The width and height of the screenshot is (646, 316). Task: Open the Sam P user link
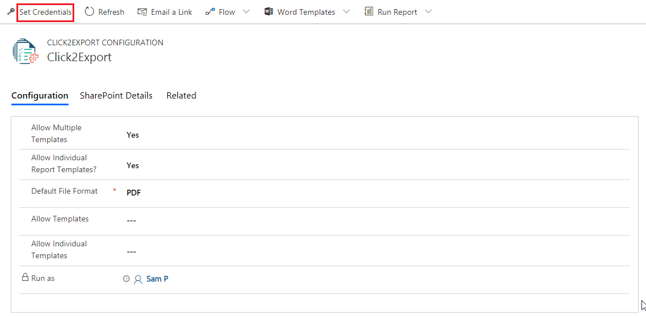158,279
